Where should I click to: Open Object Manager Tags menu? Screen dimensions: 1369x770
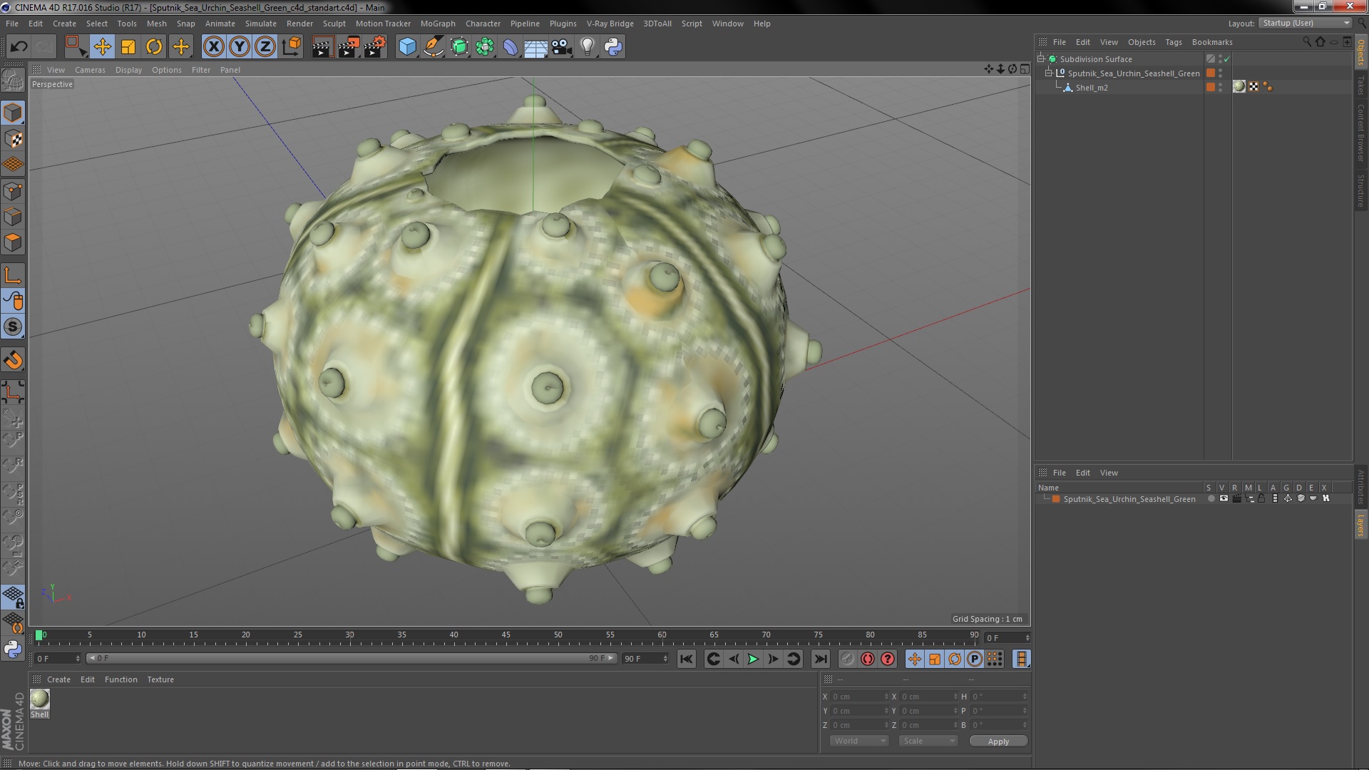(1173, 42)
